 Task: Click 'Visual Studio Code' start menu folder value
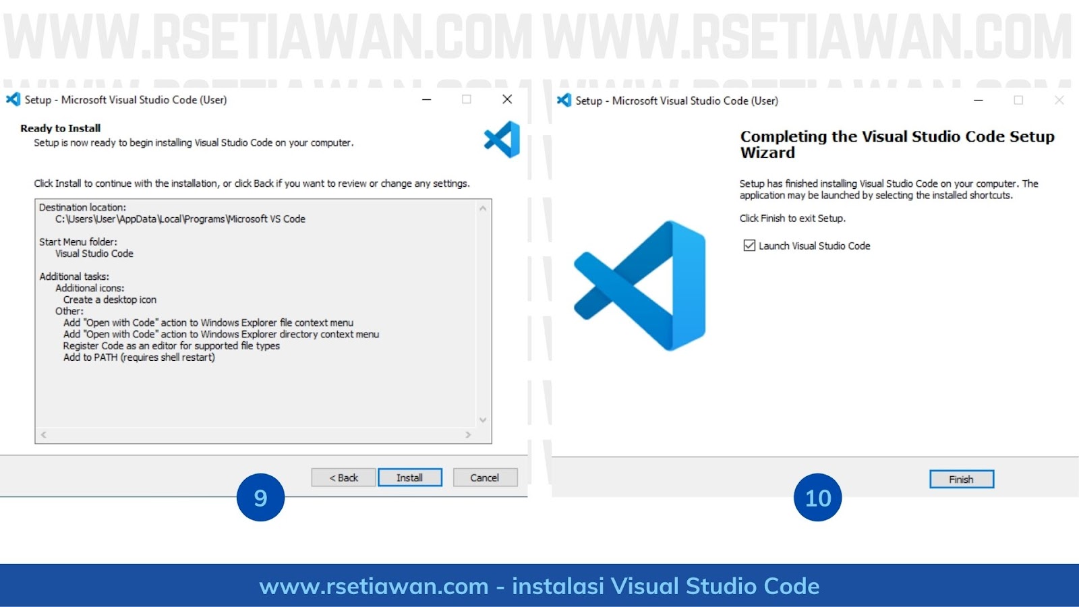point(94,254)
